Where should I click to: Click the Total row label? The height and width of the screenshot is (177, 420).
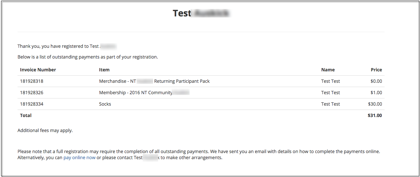(26, 116)
